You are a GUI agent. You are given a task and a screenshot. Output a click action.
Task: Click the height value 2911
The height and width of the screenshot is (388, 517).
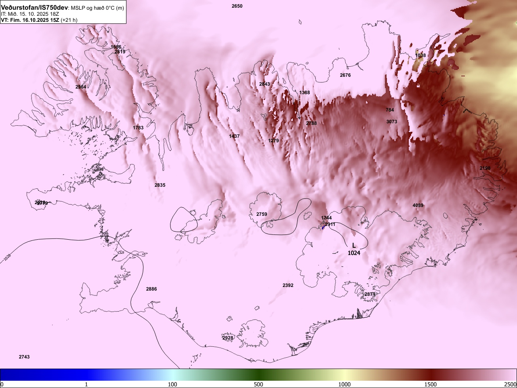pyautogui.click(x=330, y=224)
